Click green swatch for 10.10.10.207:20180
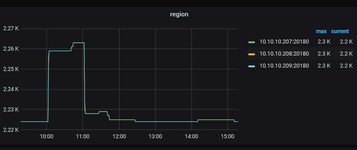Viewport: 357px width, 150px height. coord(251,42)
